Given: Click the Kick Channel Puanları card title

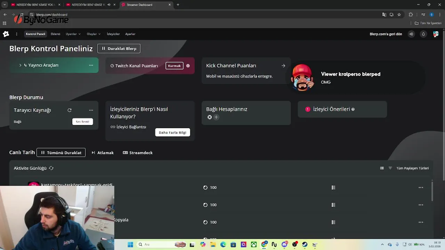Looking at the screenshot, I should click(x=231, y=66).
